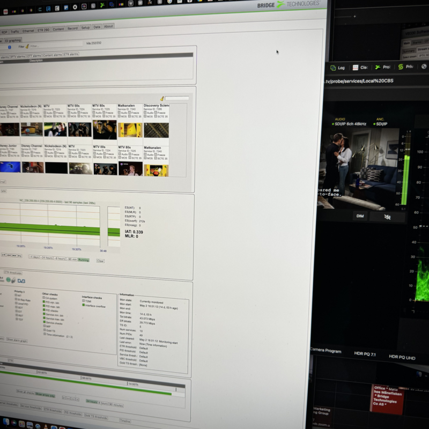Image resolution: width=429 pixels, height=429 pixels.
Task: Click the 14:00Th timeline marker
Action: click(x=133, y=384)
